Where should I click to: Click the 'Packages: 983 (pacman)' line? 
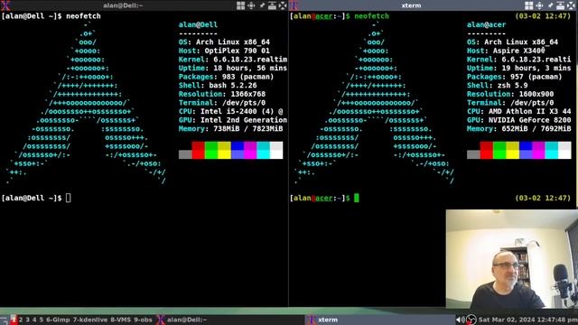coord(227,77)
